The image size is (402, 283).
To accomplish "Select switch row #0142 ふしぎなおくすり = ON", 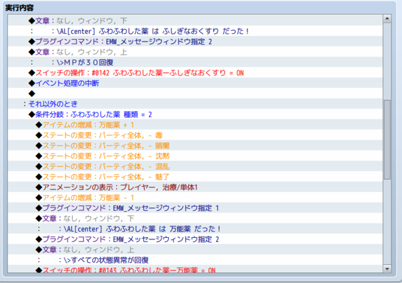I will [195, 73].
